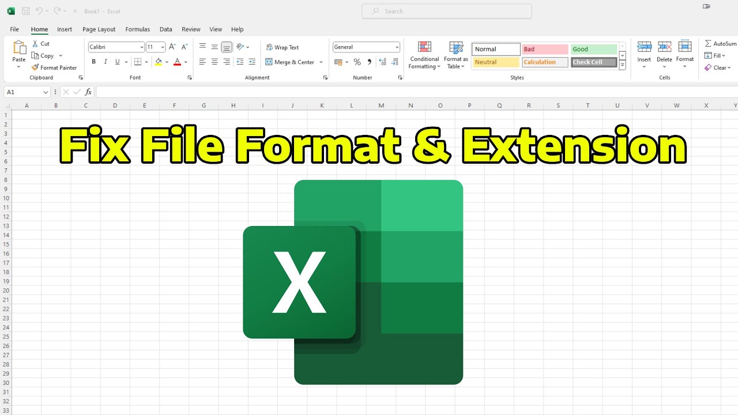738x415 pixels.
Task: Open Font dialog launcher
Action: pyautogui.click(x=190, y=77)
